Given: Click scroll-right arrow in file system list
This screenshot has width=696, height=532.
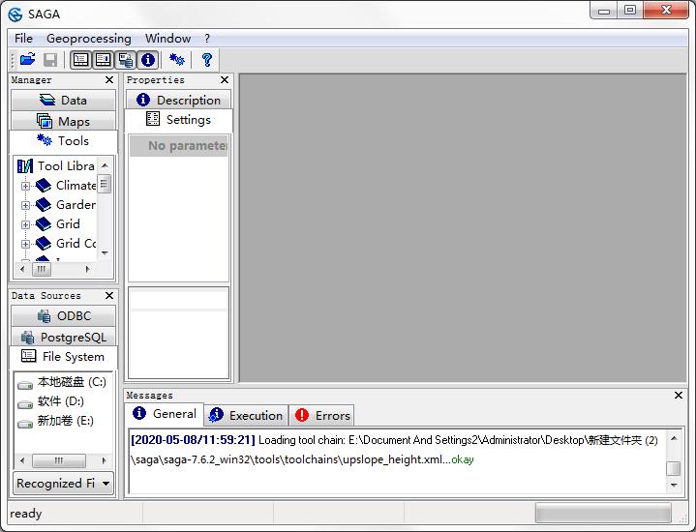Looking at the screenshot, I should [105, 460].
